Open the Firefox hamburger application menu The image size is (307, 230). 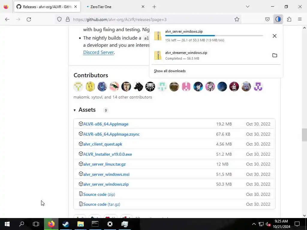[x=300, y=19]
